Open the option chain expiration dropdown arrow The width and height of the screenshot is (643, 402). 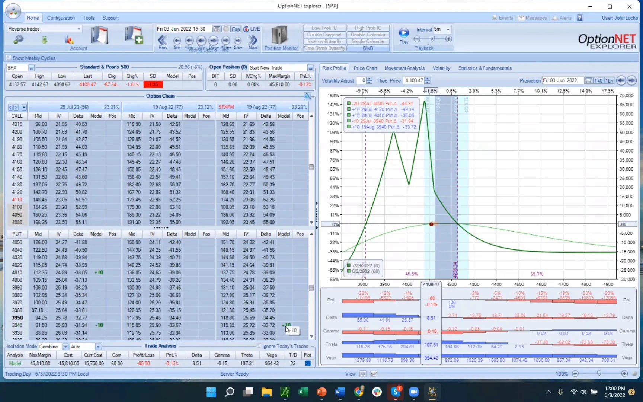coord(24,107)
